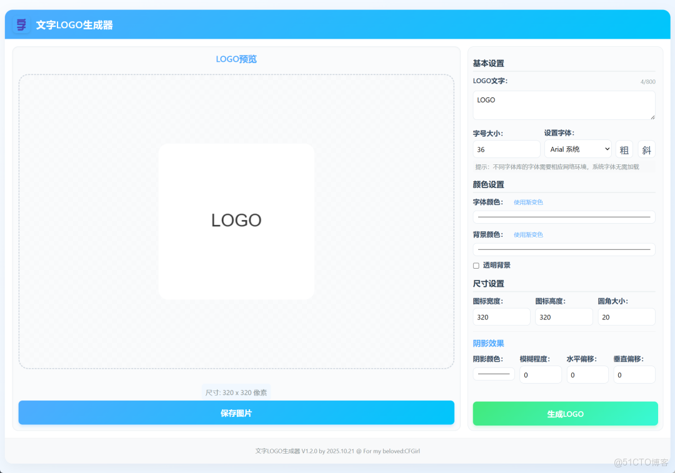Click inside the LOGO文字 text area
The image size is (675, 473).
[x=564, y=105]
